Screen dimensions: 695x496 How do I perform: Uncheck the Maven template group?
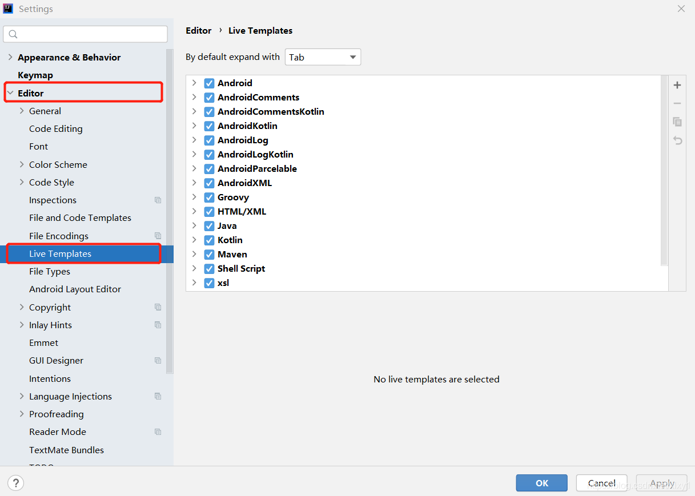tap(208, 254)
